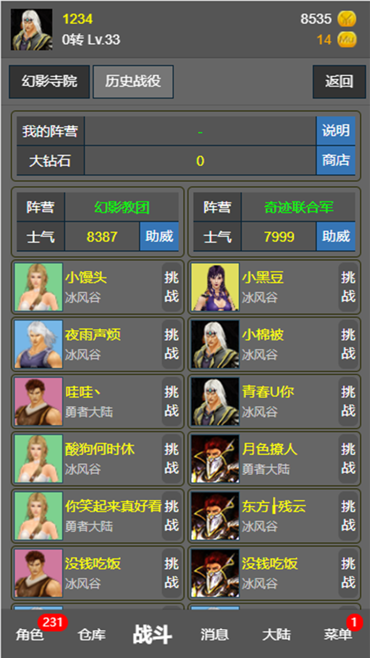Click the Mu coin icon beside 14
This screenshot has width=370, height=658.
tap(346, 40)
